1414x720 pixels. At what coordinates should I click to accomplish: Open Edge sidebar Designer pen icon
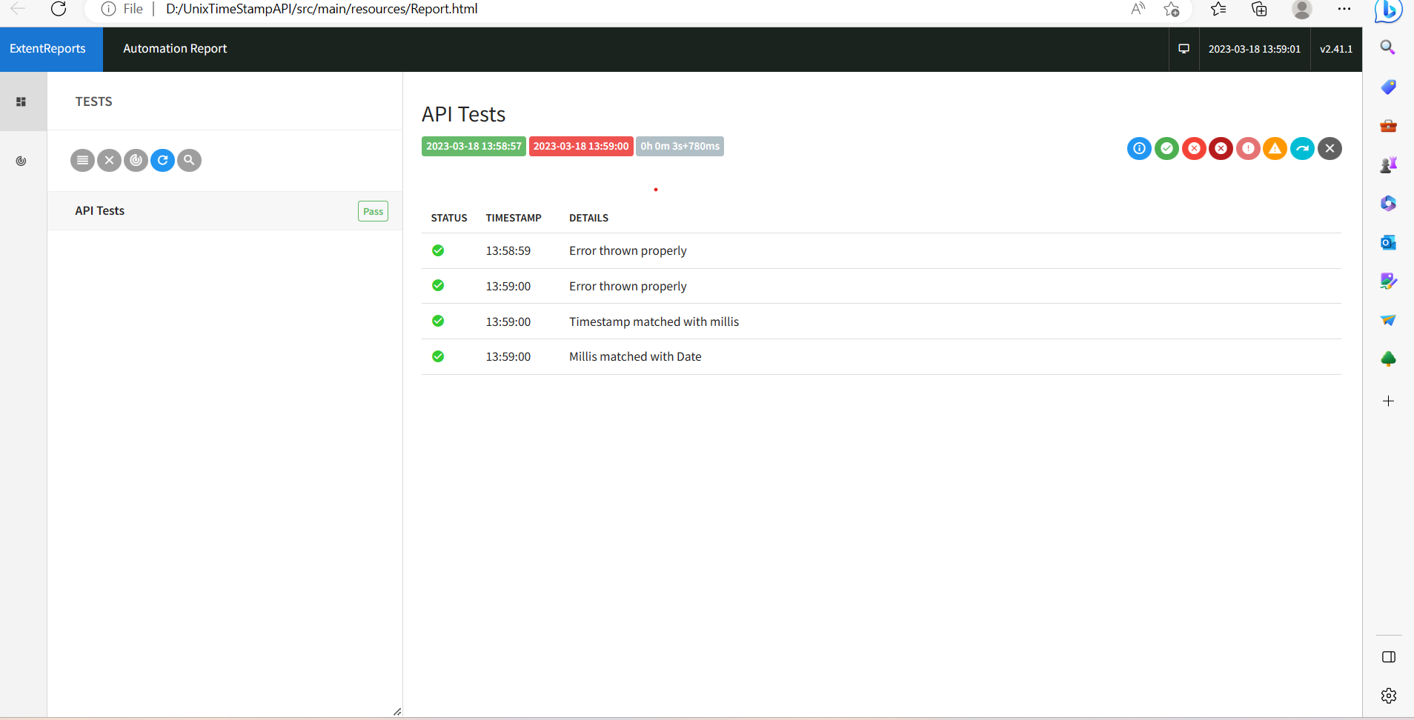coord(1388,281)
